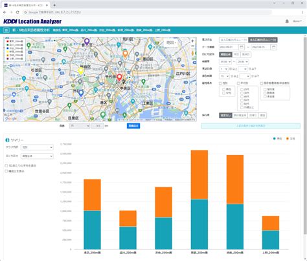Open the グラフ内訳 breakdown dropdown
The image size is (307, 261).
click(37, 147)
